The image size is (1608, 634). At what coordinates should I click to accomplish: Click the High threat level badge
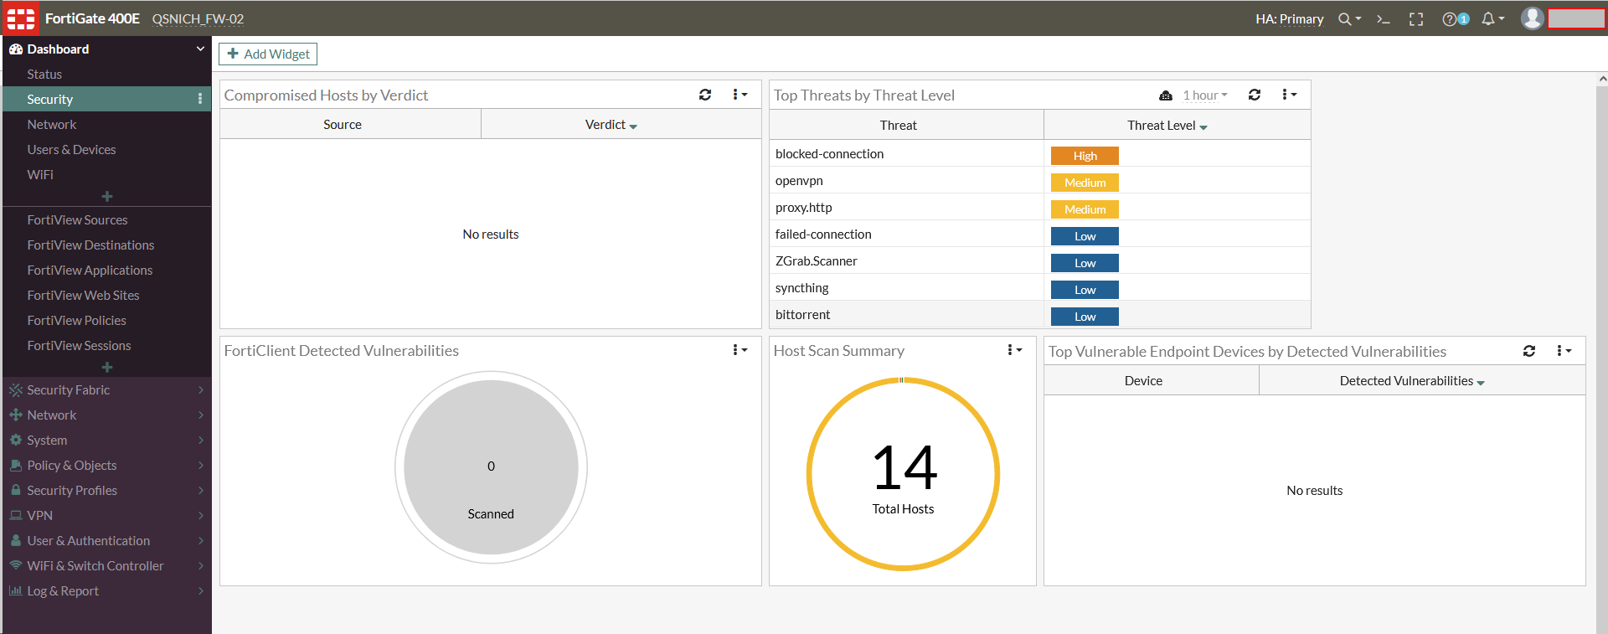click(x=1085, y=156)
